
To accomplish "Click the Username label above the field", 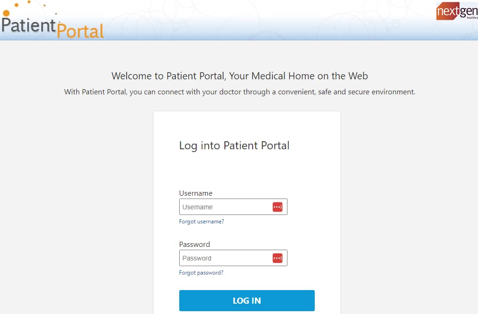I will tap(196, 193).
